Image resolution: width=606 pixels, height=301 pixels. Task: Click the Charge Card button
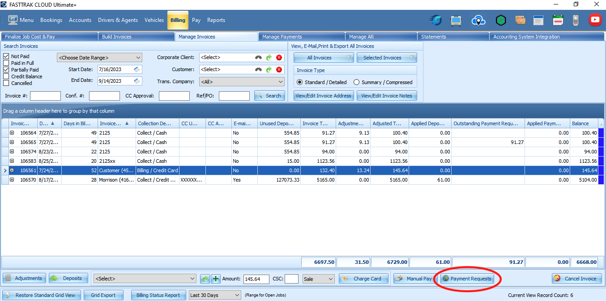pos(363,279)
